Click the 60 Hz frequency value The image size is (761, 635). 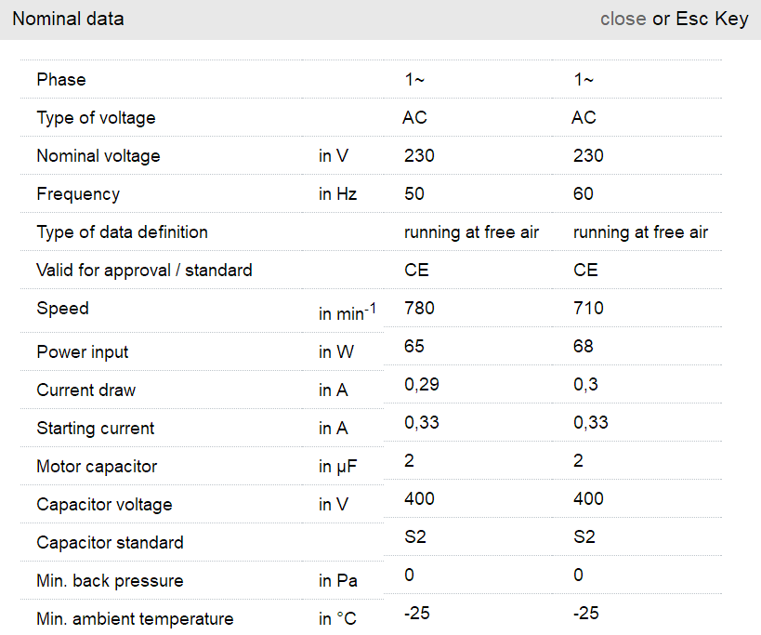point(584,194)
